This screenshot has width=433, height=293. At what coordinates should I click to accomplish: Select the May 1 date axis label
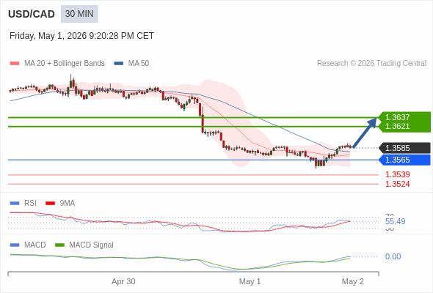pos(250,281)
